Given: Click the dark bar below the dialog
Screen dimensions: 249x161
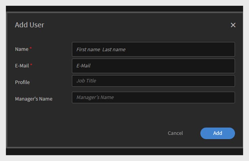Looking at the screenshot, I should click(x=124, y=152).
